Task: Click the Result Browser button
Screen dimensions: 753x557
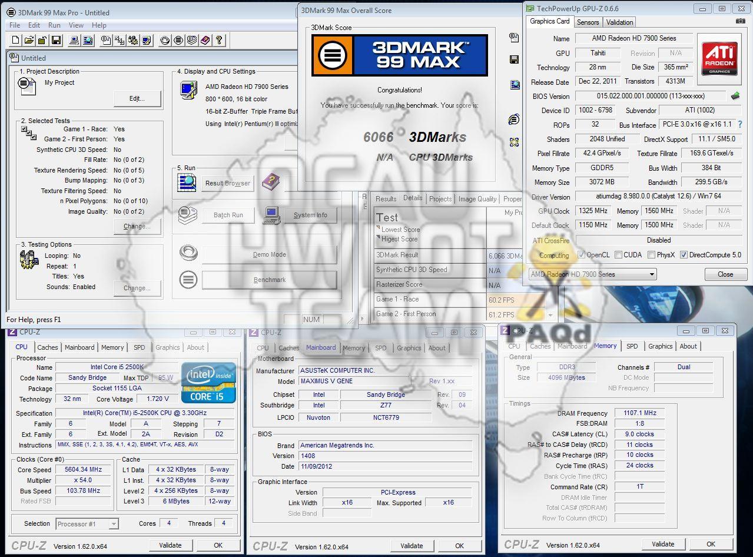Action: (228, 183)
